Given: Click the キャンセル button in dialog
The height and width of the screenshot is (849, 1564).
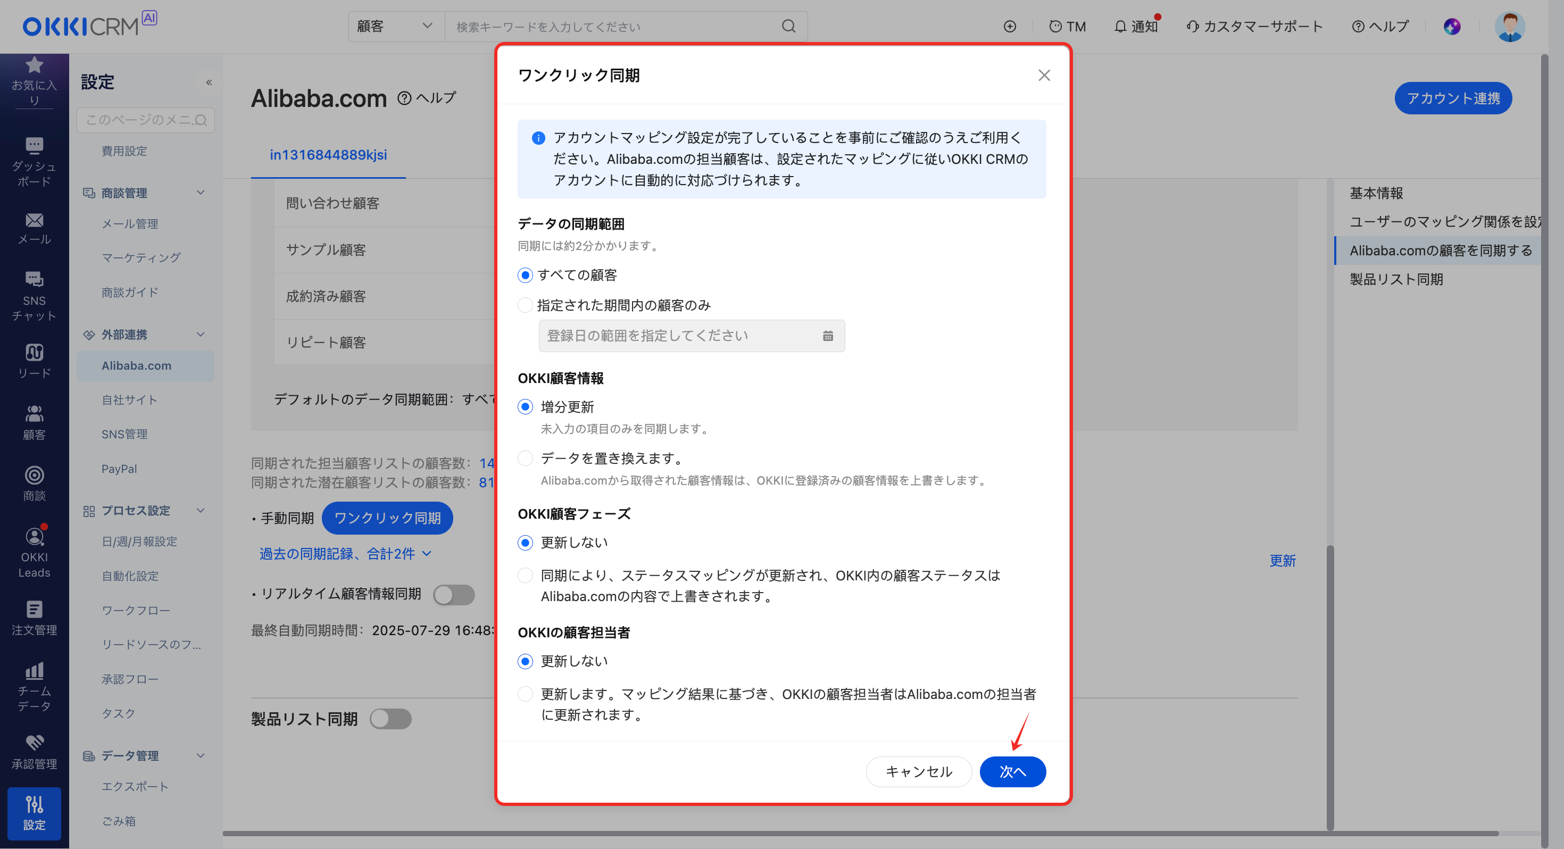Looking at the screenshot, I should tap(919, 771).
